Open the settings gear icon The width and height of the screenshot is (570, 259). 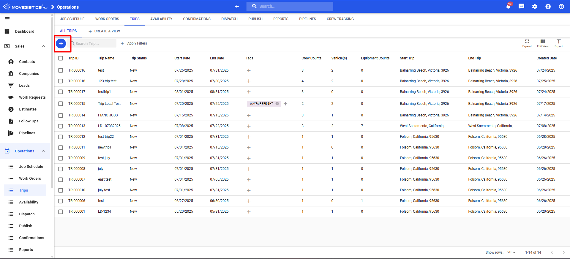point(535,7)
